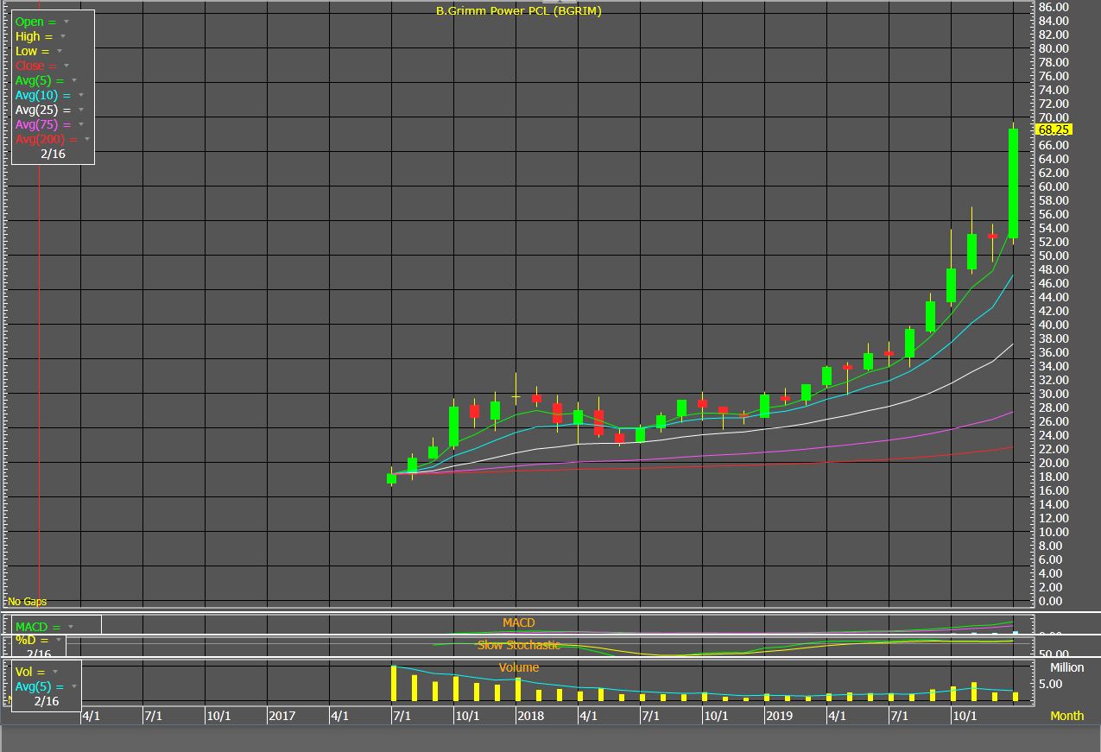Click the magenta Avg(75) legend label
1101x752 pixels.
[43, 124]
